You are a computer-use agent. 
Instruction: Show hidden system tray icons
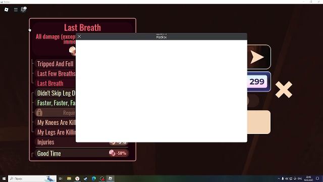click(x=279, y=178)
